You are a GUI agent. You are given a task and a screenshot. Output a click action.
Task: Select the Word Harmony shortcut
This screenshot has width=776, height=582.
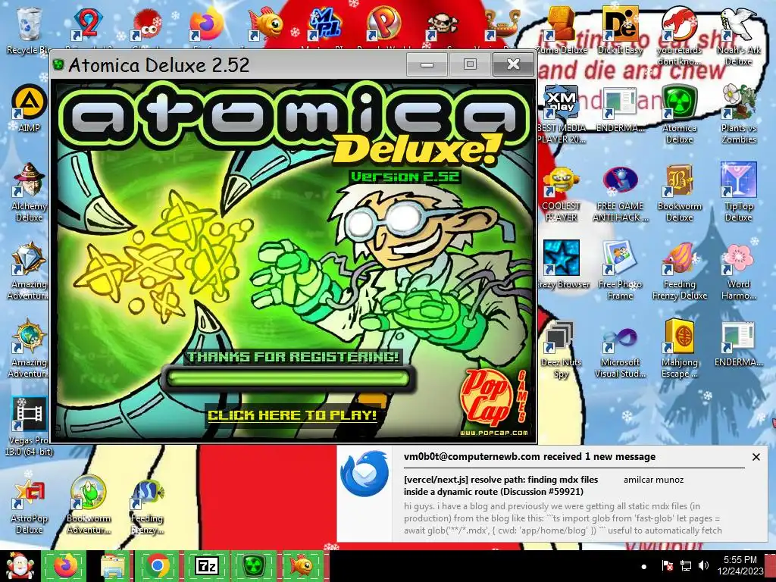[738, 271]
